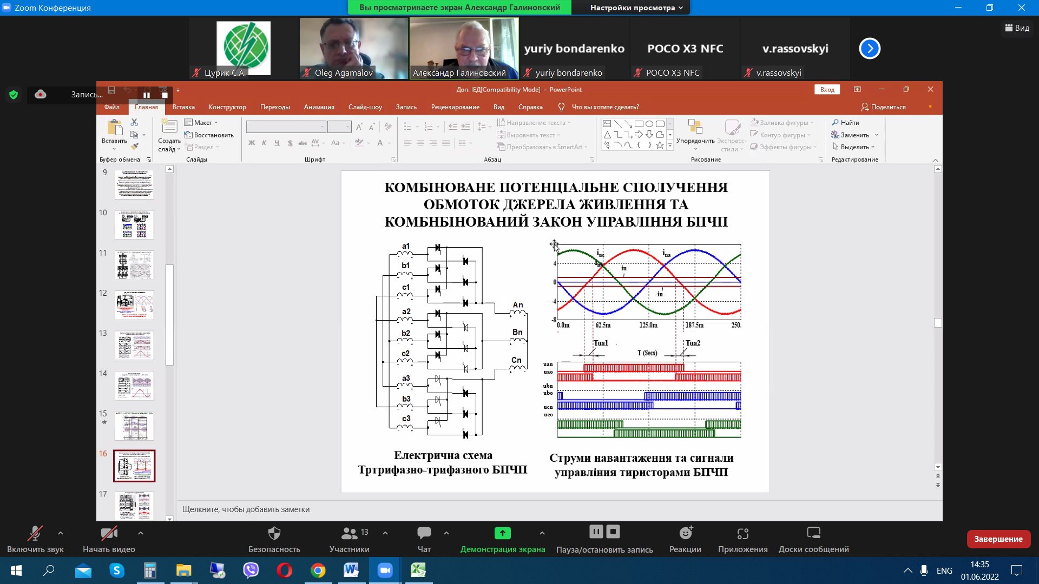
Task: Stop recording square near Запись
Action: tap(165, 95)
